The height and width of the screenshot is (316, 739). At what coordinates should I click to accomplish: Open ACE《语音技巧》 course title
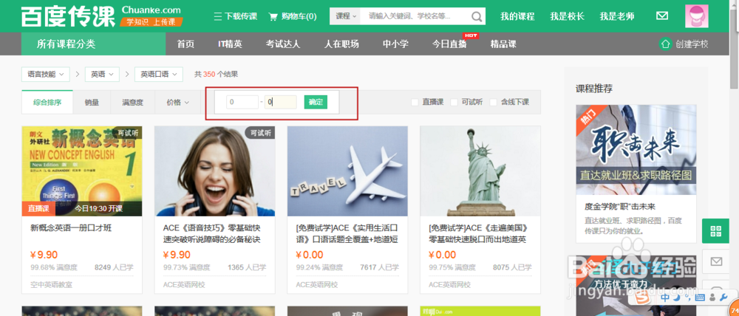click(x=212, y=234)
